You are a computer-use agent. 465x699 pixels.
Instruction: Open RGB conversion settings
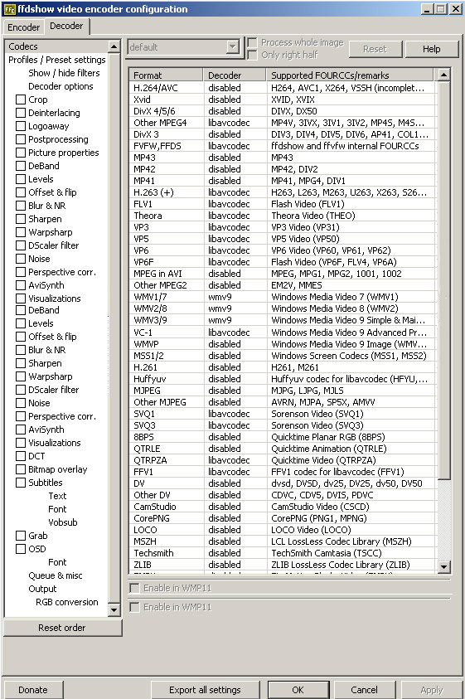pyautogui.click(x=67, y=602)
